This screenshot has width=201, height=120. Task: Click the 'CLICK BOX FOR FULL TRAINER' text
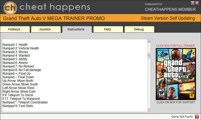[x=175, y=46]
